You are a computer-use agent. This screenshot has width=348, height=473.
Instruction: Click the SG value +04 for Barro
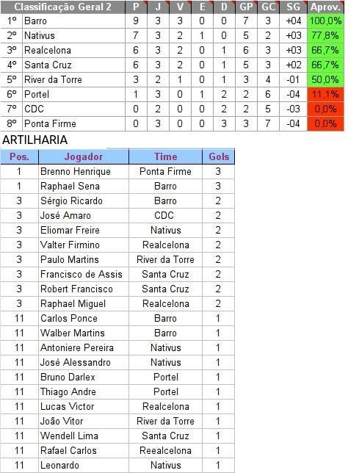pos(294,21)
